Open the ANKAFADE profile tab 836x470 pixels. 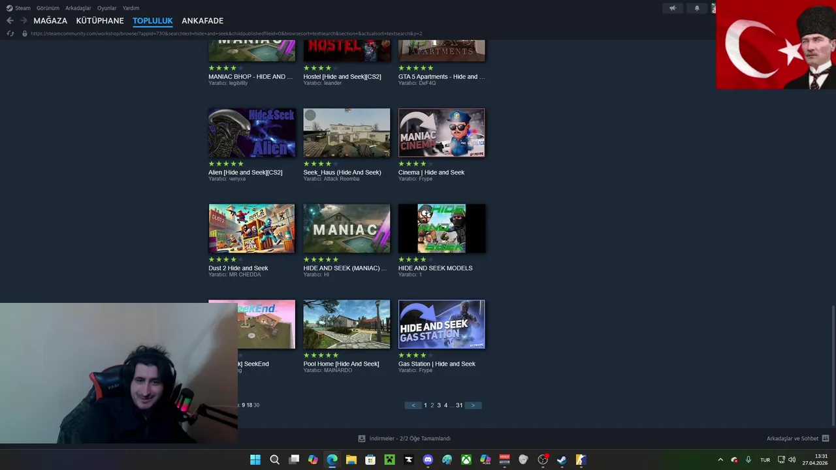[x=202, y=21]
